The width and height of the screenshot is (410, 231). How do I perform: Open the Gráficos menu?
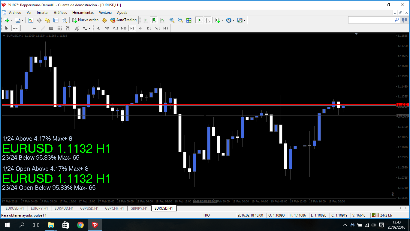60,13
